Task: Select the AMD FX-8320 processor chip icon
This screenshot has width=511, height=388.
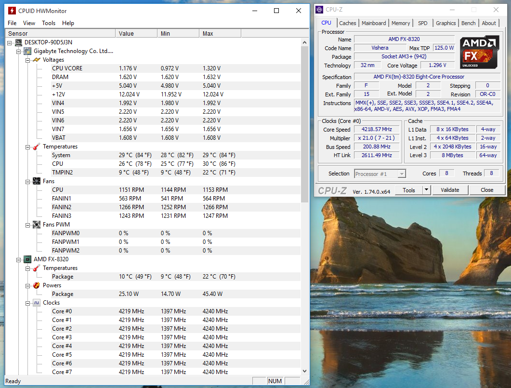Action: 28,259
